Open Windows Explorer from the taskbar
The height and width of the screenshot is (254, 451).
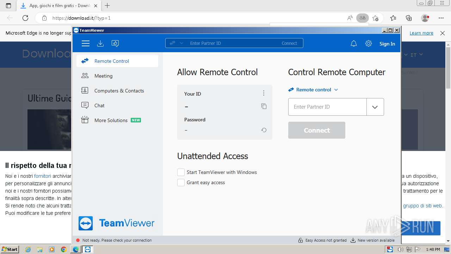click(40, 249)
